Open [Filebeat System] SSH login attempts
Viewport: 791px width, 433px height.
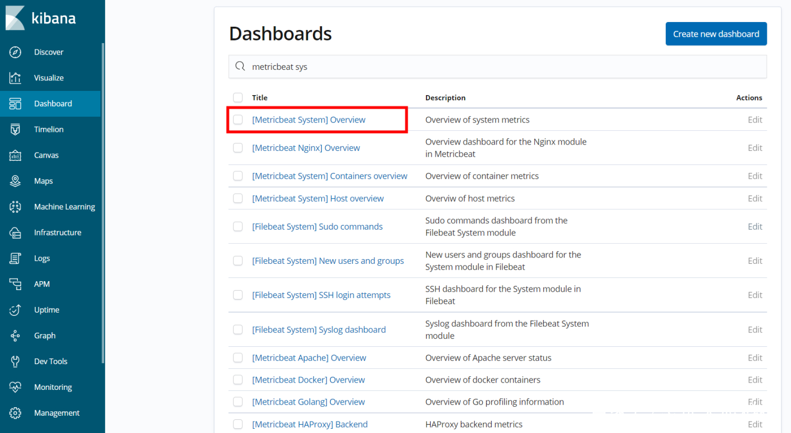[321, 295]
